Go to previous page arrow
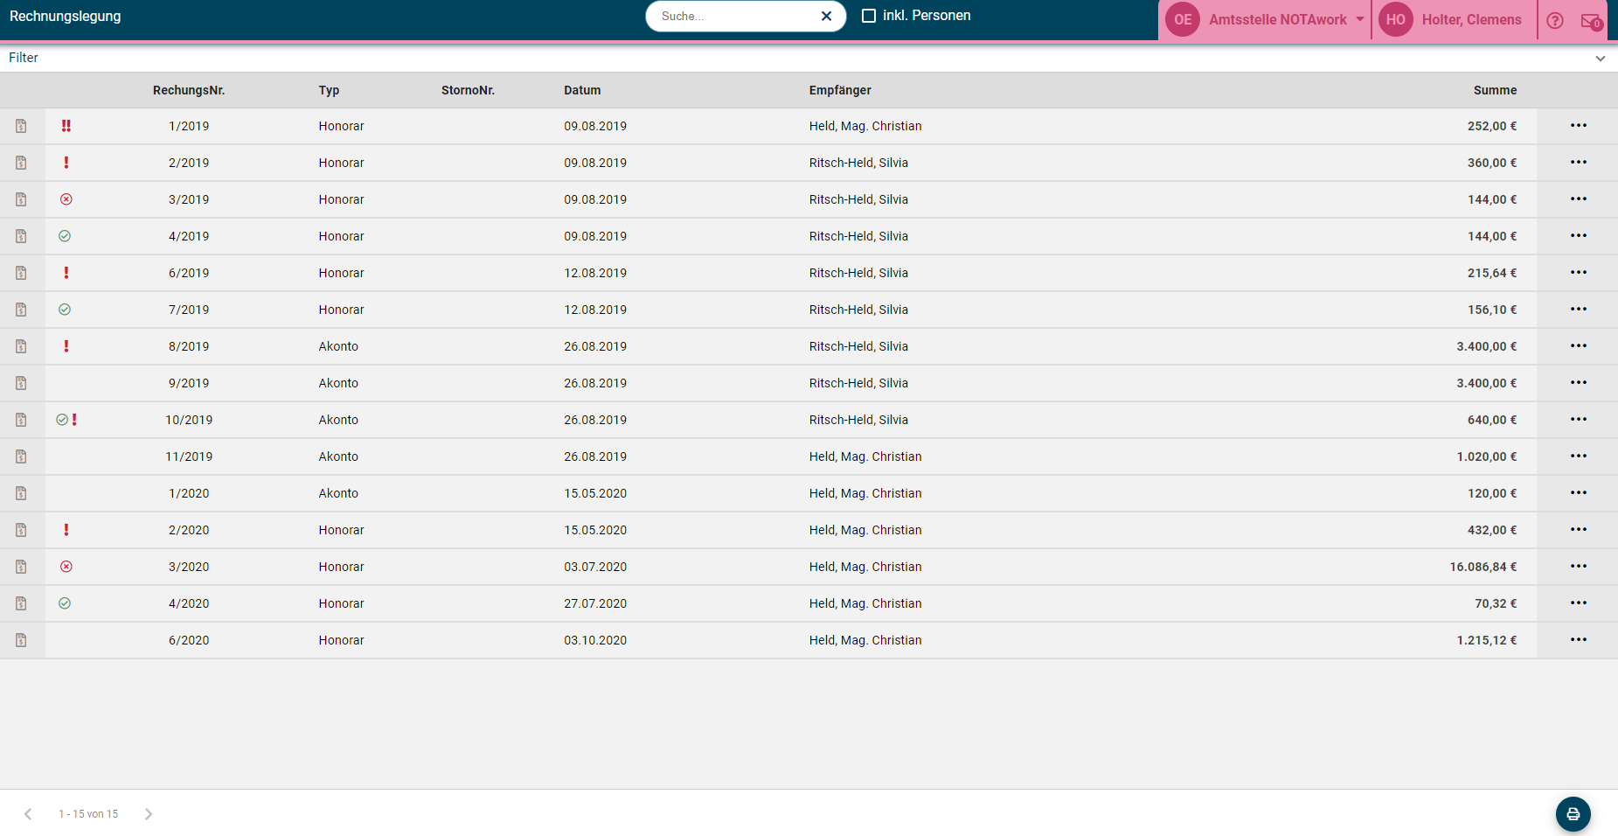 [28, 814]
